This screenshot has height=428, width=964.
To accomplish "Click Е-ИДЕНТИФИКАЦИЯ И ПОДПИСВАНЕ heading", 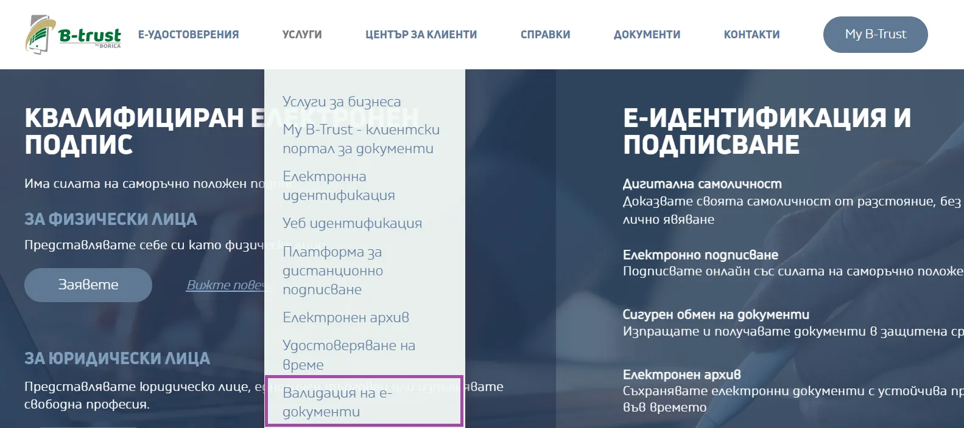I will pos(767,131).
